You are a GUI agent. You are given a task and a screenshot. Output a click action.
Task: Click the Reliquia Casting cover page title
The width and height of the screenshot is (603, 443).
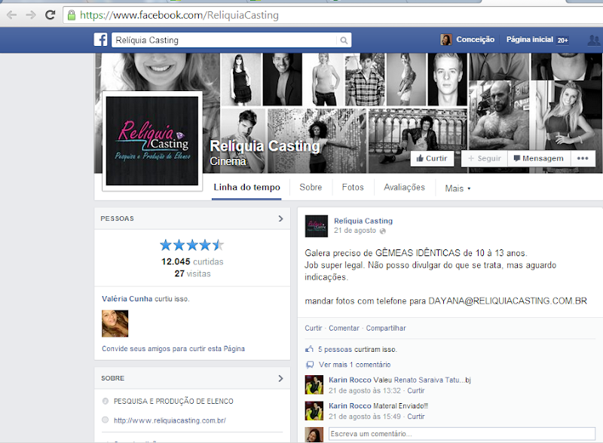[x=265, y=146]
